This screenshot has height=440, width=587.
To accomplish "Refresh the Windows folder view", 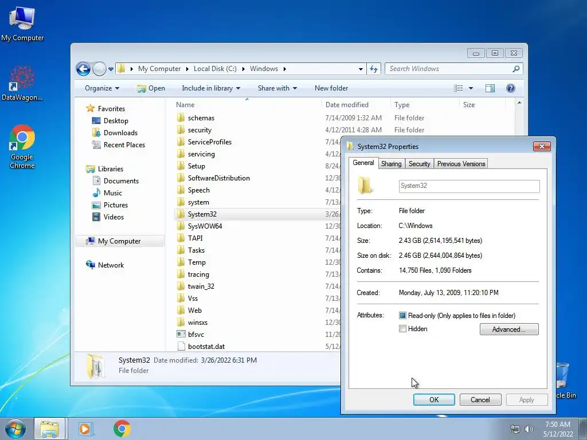I will pyautogui.click(x=374, y=69).
